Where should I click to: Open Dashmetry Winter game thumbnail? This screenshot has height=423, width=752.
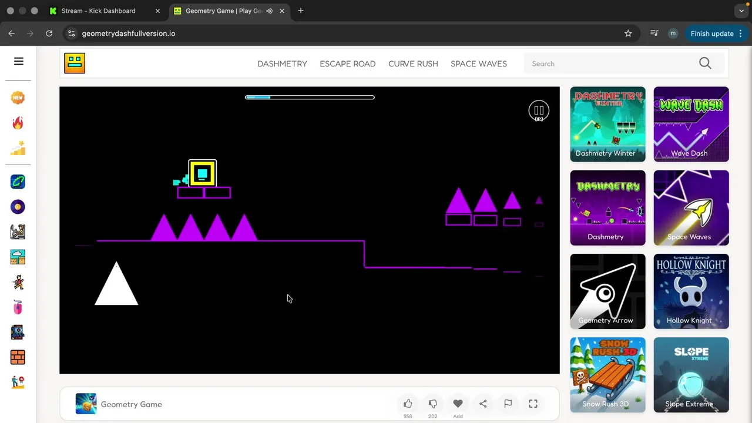[607, 124]
